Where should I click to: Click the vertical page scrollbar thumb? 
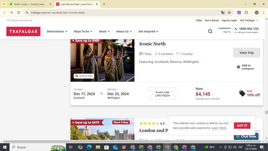click(266, 112)
